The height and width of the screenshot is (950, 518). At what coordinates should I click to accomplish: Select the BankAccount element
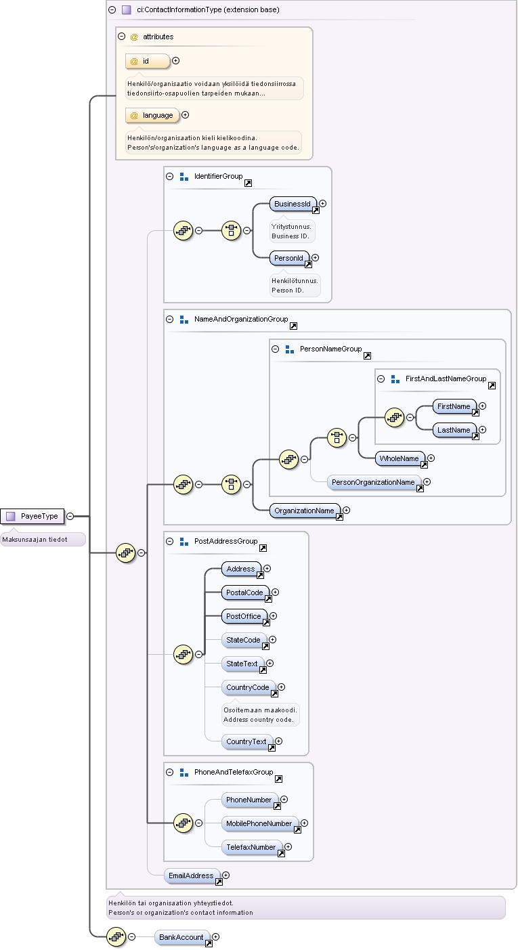(x=182, y=938)
